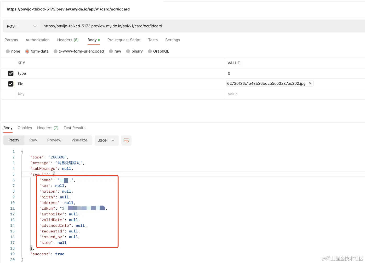Click the "address": null line
365x263 pixels.
58,203
